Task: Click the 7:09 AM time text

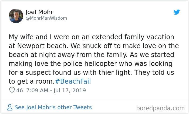Action: 38,90
